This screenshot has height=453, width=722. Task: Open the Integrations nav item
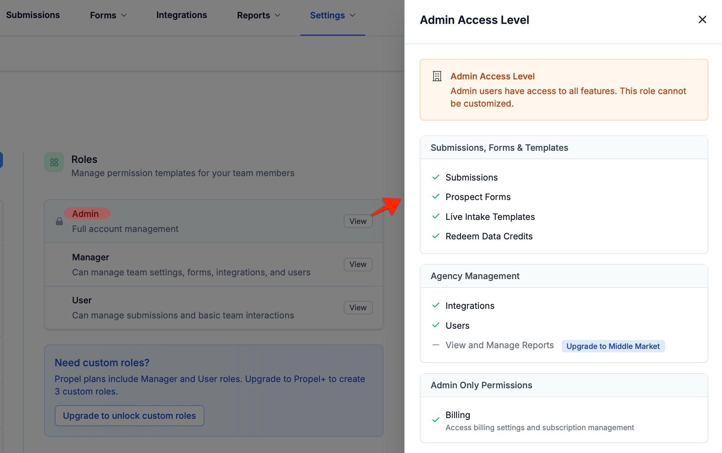coord(181,15)
